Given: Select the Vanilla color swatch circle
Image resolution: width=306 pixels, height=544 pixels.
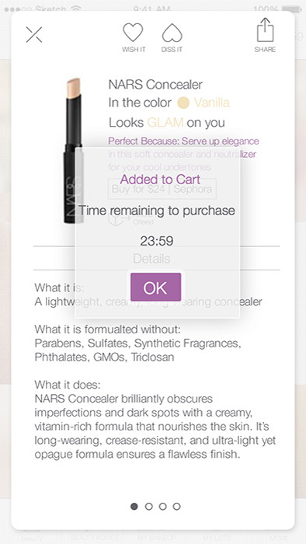Looking at the screenshot, I should (183, 103).
